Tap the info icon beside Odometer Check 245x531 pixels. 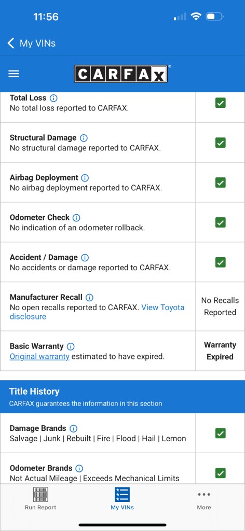(x=77, y=218)
